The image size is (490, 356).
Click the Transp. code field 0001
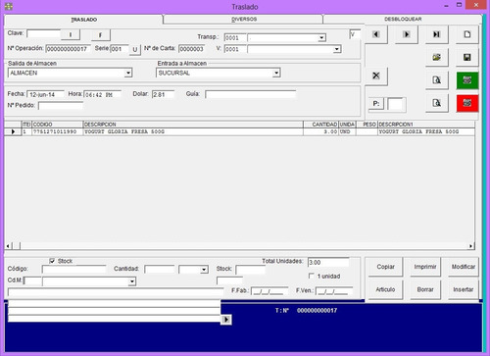(234, 38)
